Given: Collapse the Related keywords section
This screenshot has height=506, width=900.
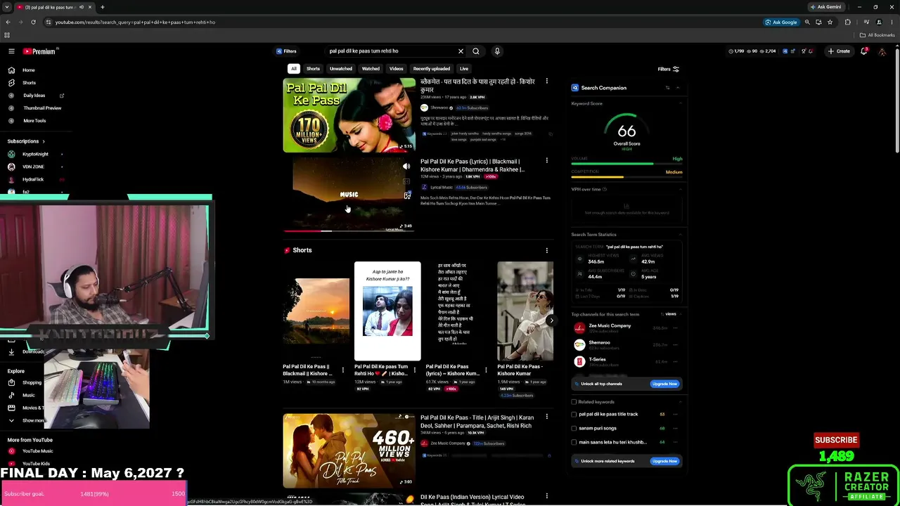Looking at the screenshot, I should [680, 402].
